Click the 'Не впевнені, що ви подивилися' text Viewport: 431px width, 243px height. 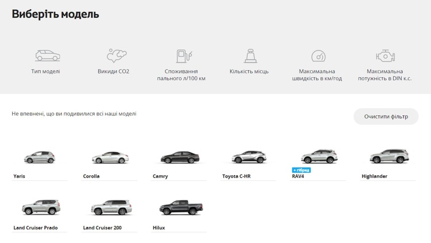[74, 114]
